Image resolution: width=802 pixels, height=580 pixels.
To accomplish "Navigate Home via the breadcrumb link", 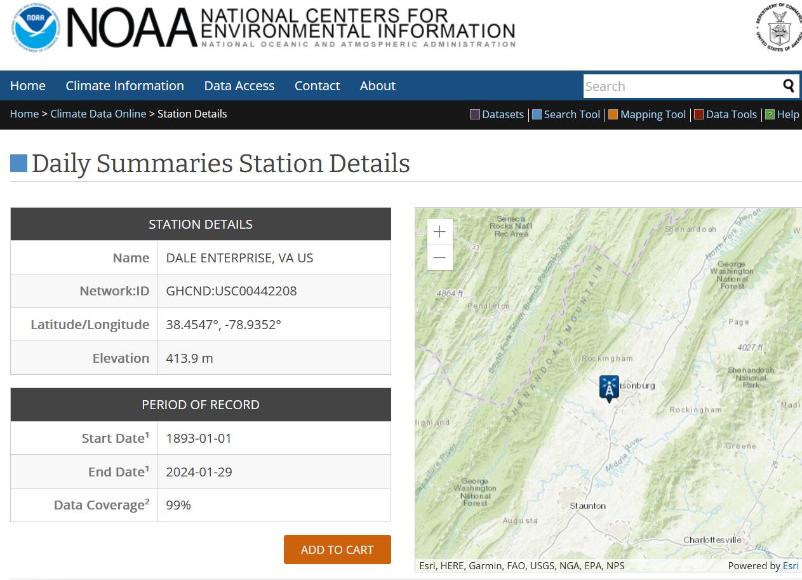I will tap(24, 114).
